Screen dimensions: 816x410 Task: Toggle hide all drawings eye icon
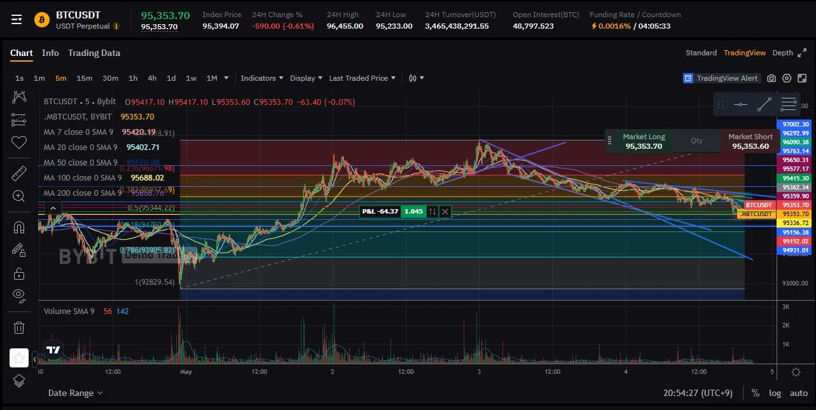tap(18, 294)
